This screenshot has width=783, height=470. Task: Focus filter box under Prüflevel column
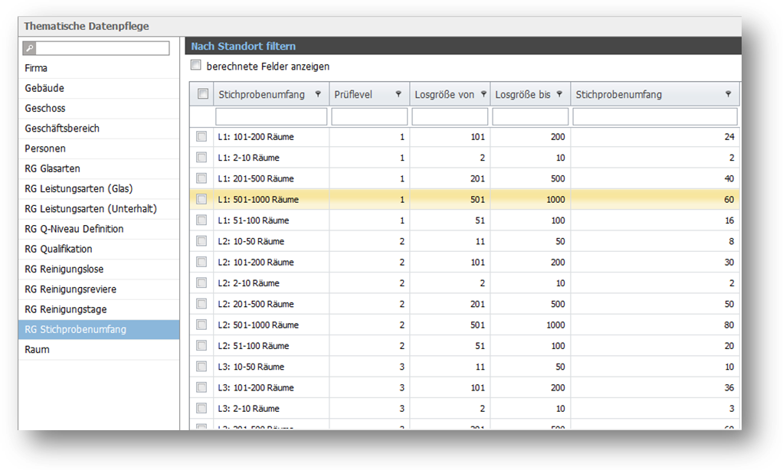coord(369,116)
